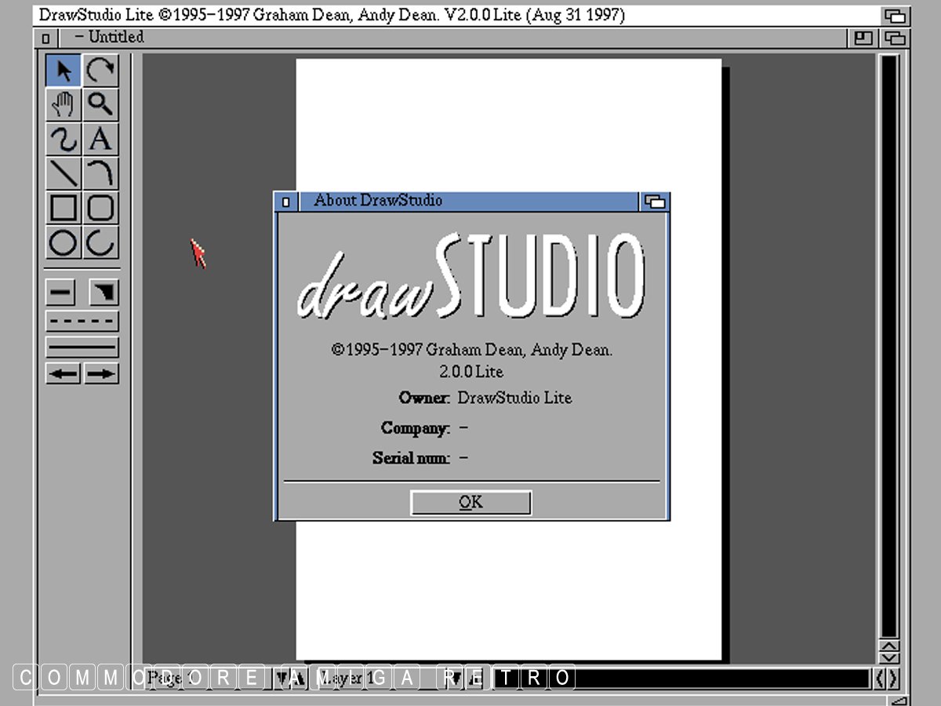Viewport: 941px width, 706px height.
Task: Pick the straight Line tool
Action: [x=64, y=173]
